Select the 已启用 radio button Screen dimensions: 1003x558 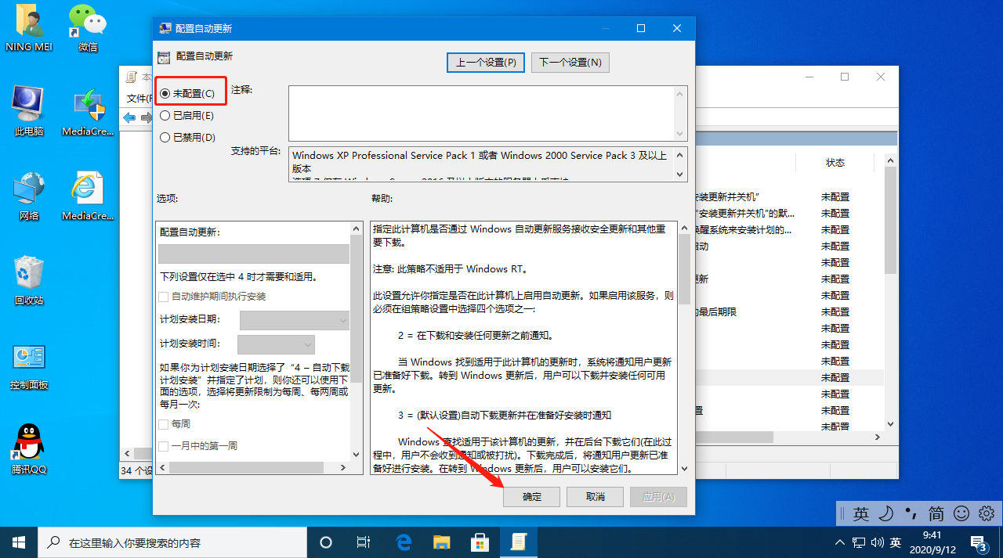click(167, 113)
